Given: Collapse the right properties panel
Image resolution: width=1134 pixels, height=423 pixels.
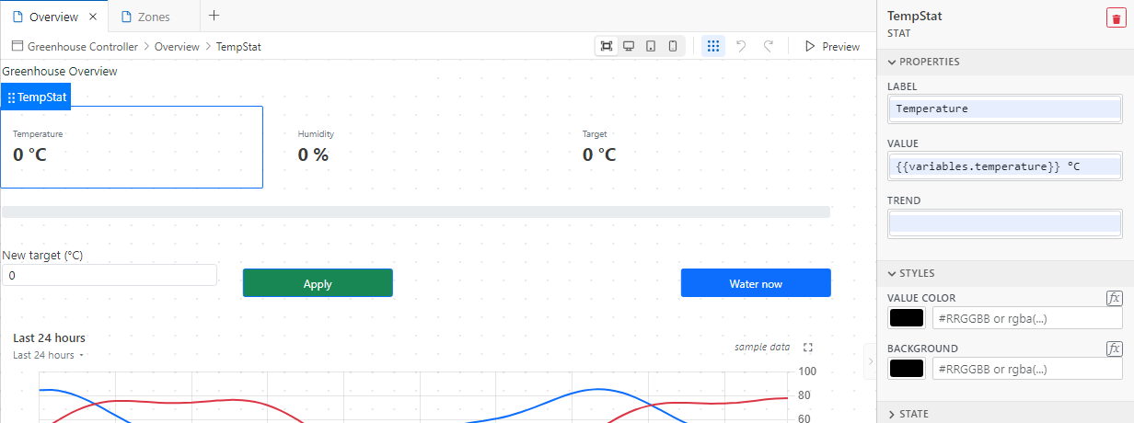Looking at the screenshot, I should tap(871, 362).
